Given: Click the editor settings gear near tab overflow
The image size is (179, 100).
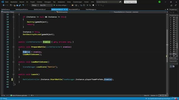Looking at the screenshot, I should (168, 9).
